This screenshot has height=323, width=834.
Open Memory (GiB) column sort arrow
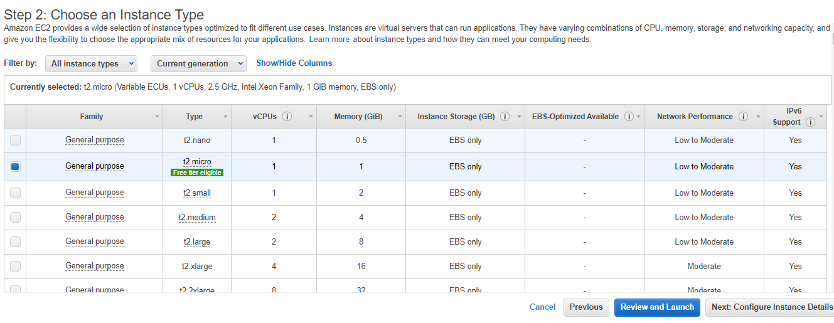tap(399, 117)
